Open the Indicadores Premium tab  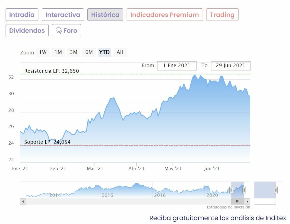click(164, 15)
